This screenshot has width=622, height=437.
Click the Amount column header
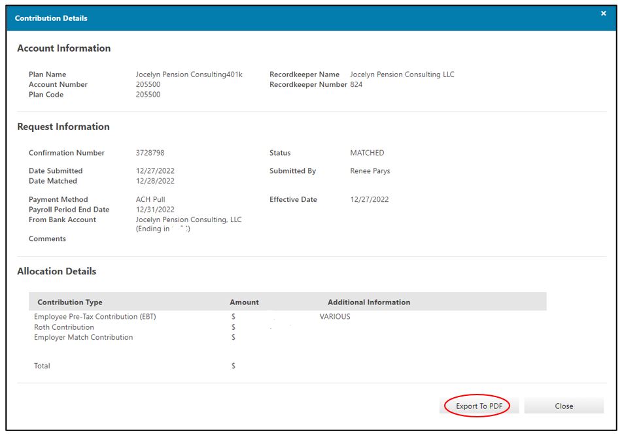coord(244,302)
